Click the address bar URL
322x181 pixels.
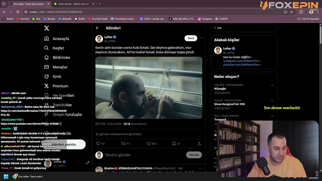pyautogui.click(x=56, y=12)
